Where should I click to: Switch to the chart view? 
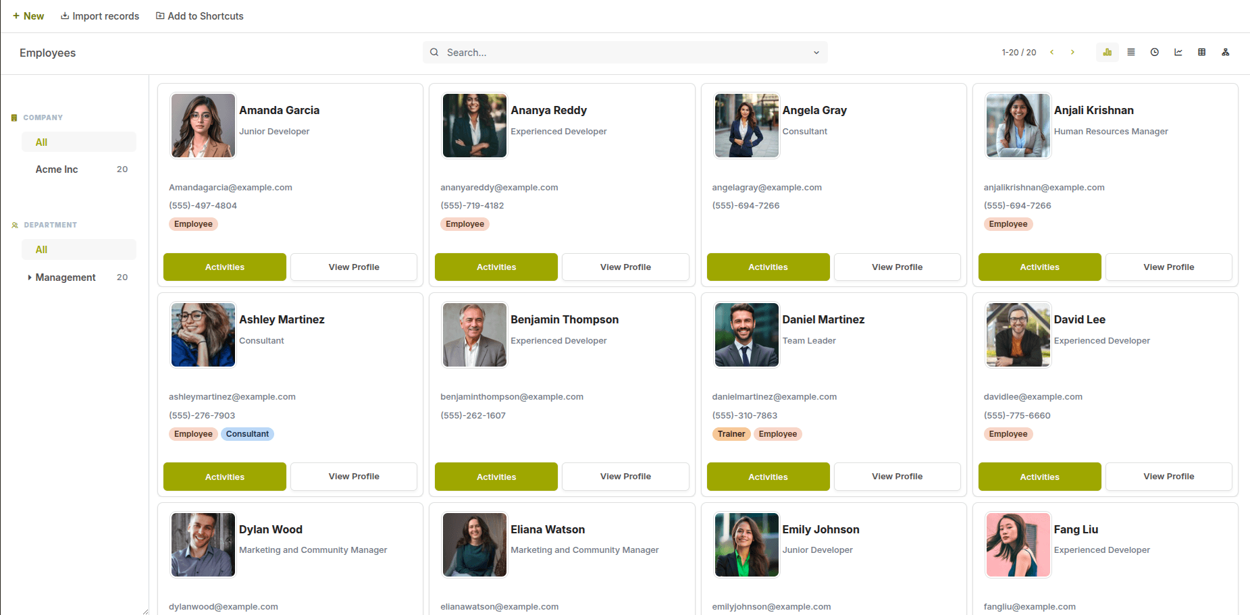tap(1178, 52)
